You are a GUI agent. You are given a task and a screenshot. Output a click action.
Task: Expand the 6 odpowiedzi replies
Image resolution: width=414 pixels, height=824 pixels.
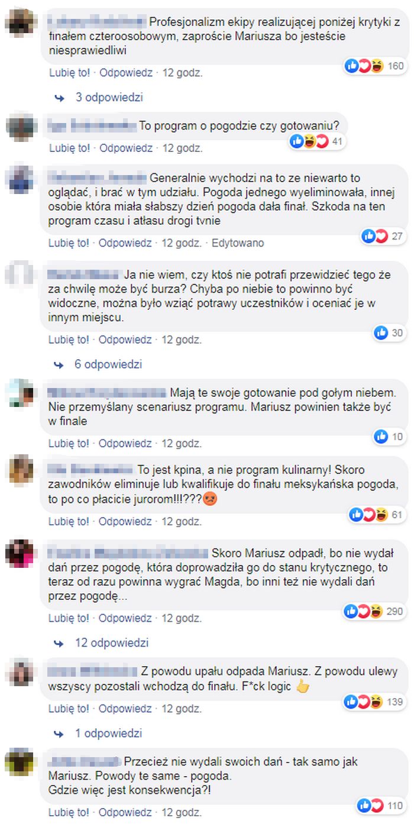click(x=100, y=364)
